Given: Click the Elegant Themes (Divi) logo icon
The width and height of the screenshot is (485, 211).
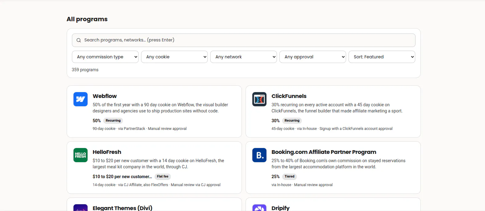Looking at the screenshot, I should point(81,208).
